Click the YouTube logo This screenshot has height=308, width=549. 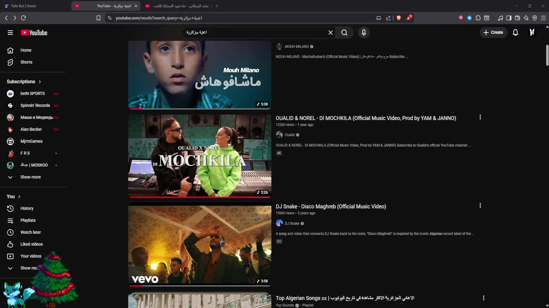tap(34, 33)
